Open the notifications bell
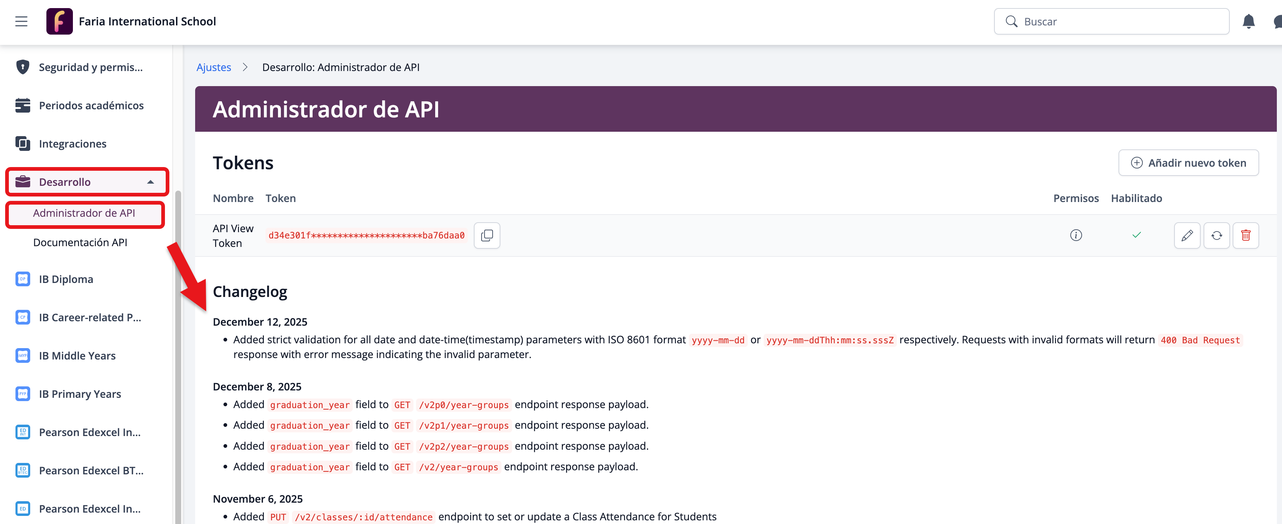The height and width of the screenshot is (524, 1282). coord(1248,21)
